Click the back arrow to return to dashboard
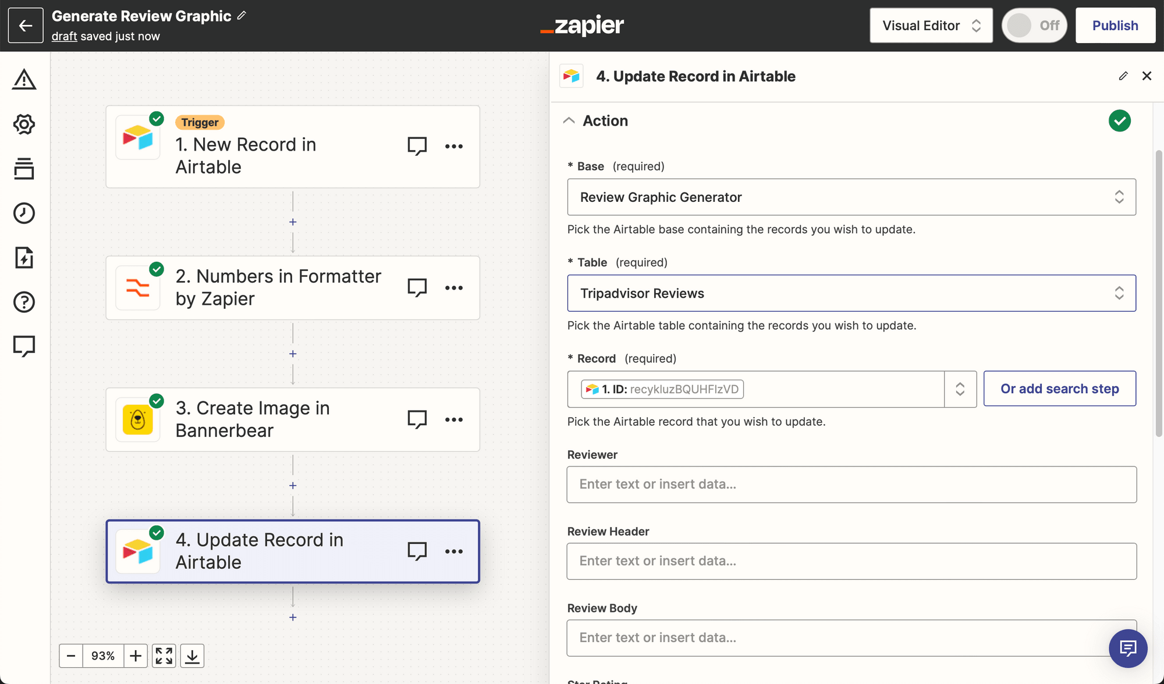 25,25
